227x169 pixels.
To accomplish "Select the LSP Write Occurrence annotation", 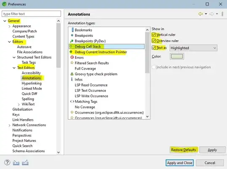I will pyautogui.click(x=91, y=96).
